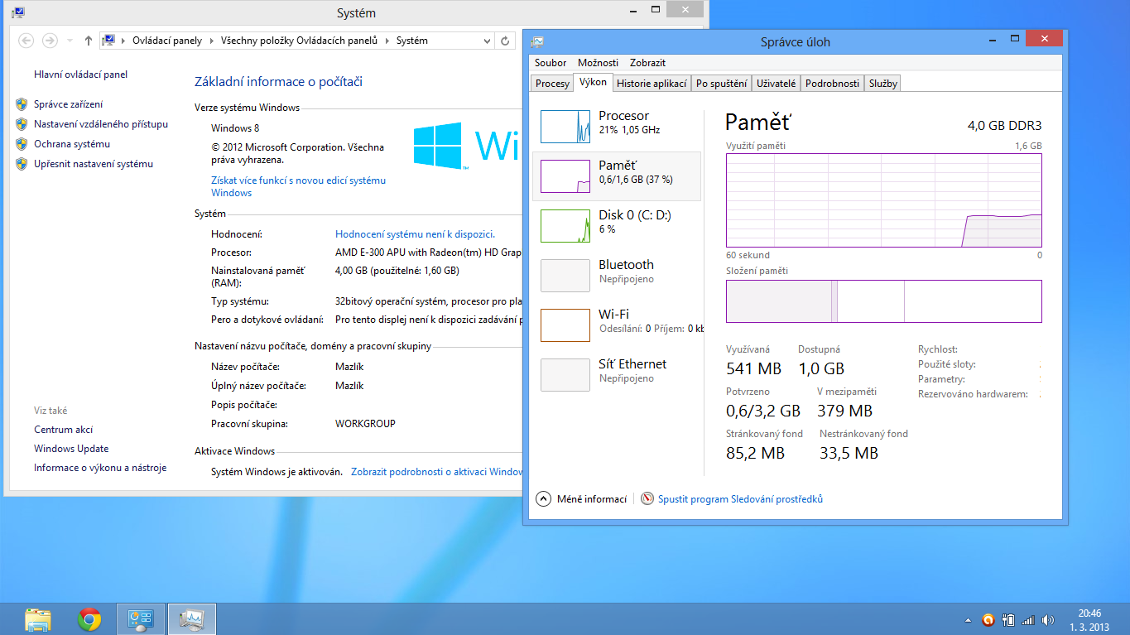Switch to the Uživatelé tab
This screenshot has height=635, width=1130.
click(777, 84)
